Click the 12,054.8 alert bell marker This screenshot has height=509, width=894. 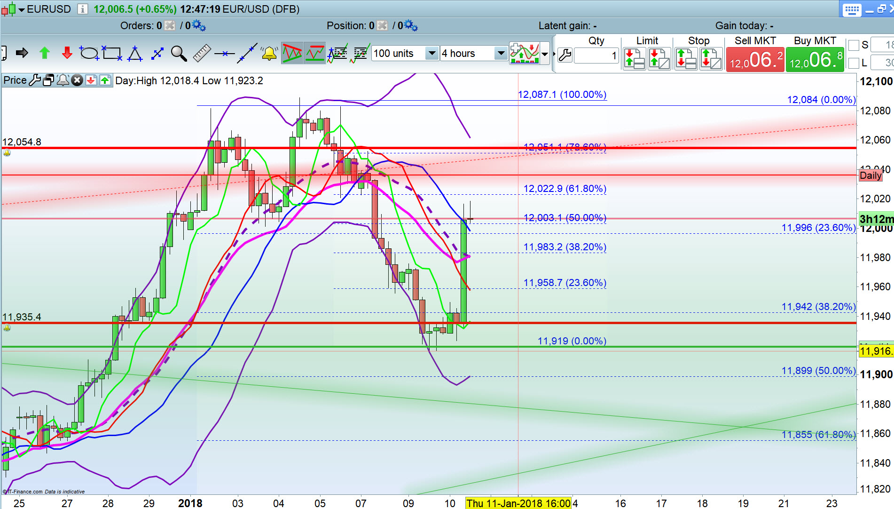(7, 153)
